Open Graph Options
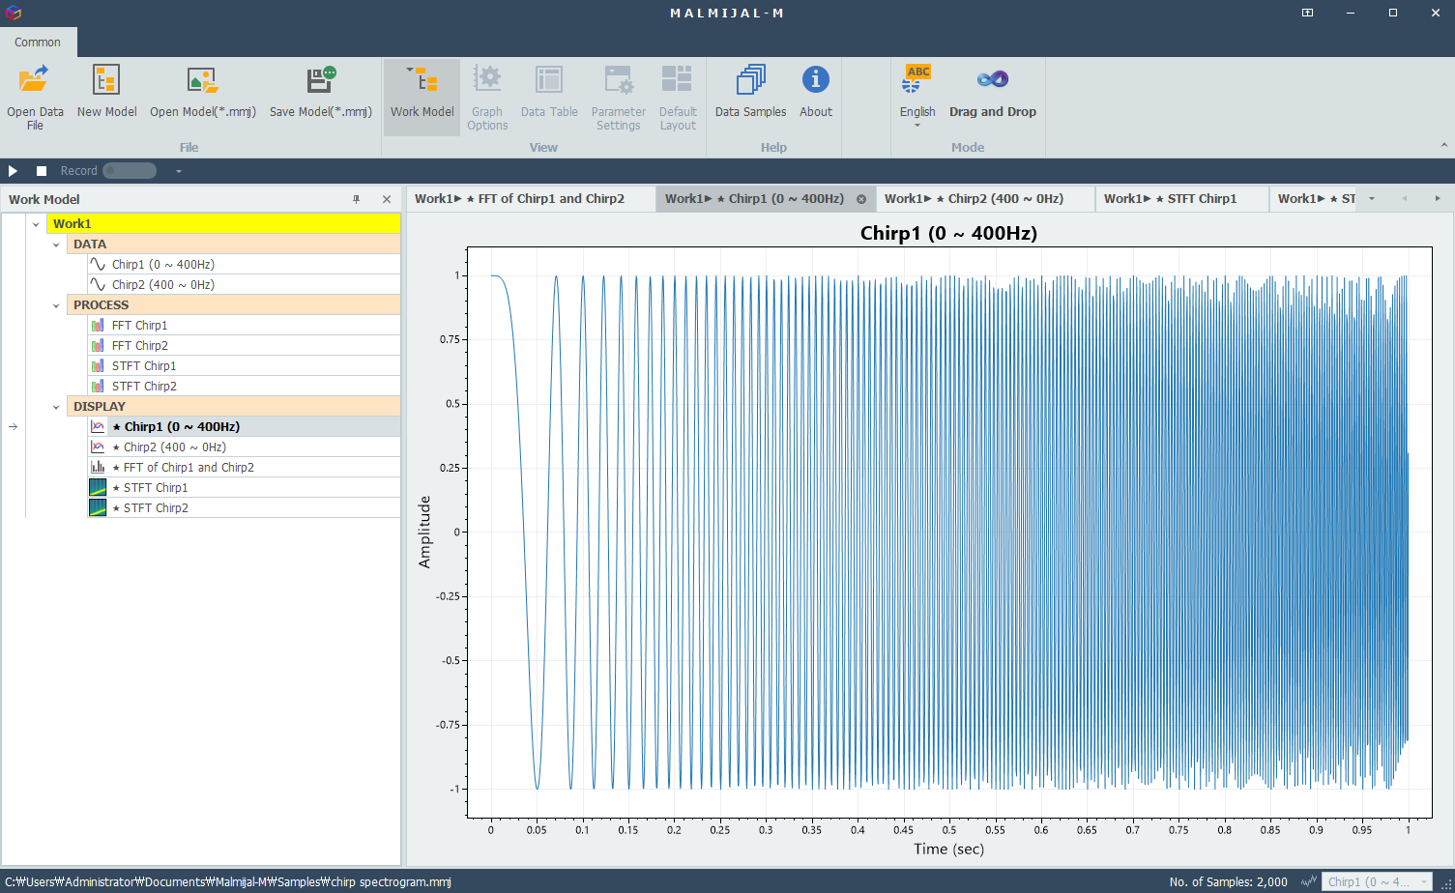 [x=487, y=97]
